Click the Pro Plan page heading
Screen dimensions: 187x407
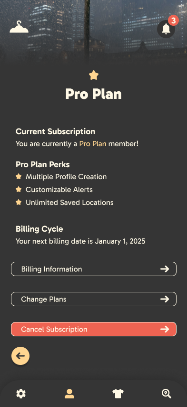point(93,94)
